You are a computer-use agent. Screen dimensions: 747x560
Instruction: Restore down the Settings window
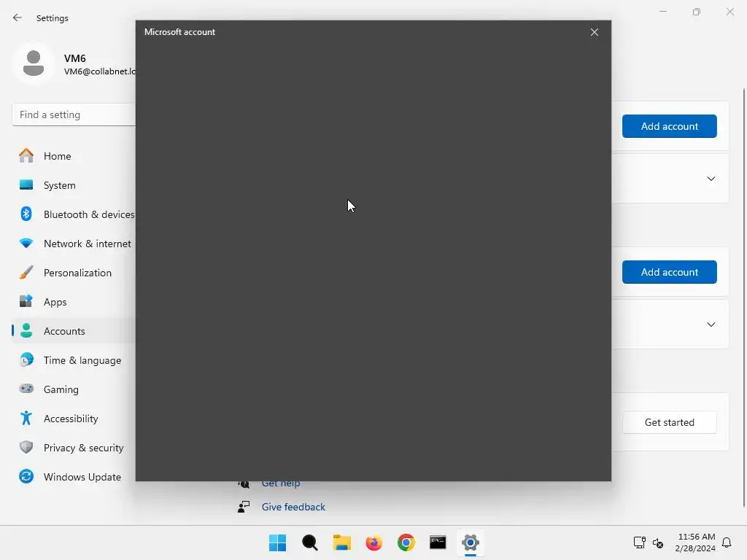[x=697, y=12]
